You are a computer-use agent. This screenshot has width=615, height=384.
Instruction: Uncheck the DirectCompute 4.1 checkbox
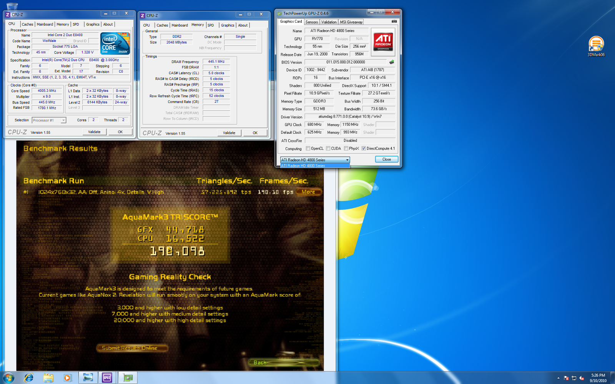[364, 148]
